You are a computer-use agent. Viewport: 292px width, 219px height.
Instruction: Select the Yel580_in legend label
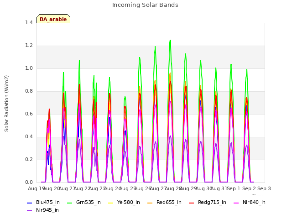point(128,203)
